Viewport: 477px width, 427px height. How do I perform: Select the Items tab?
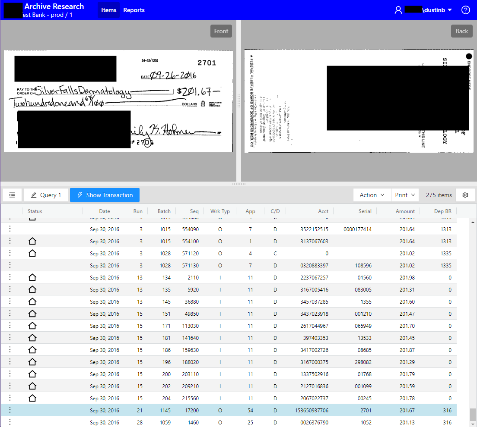[x=108, y=10]
